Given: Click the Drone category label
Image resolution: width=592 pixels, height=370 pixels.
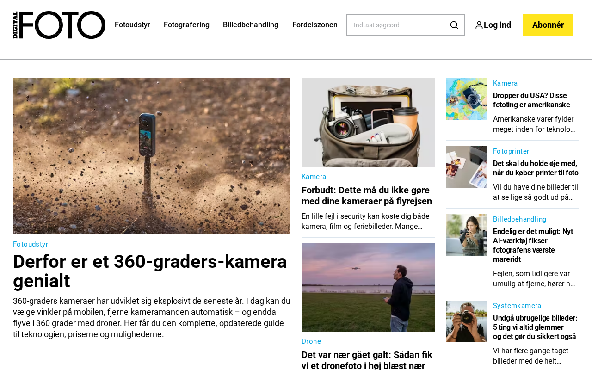Looking at the screenshot, I should tap(311, 341).
